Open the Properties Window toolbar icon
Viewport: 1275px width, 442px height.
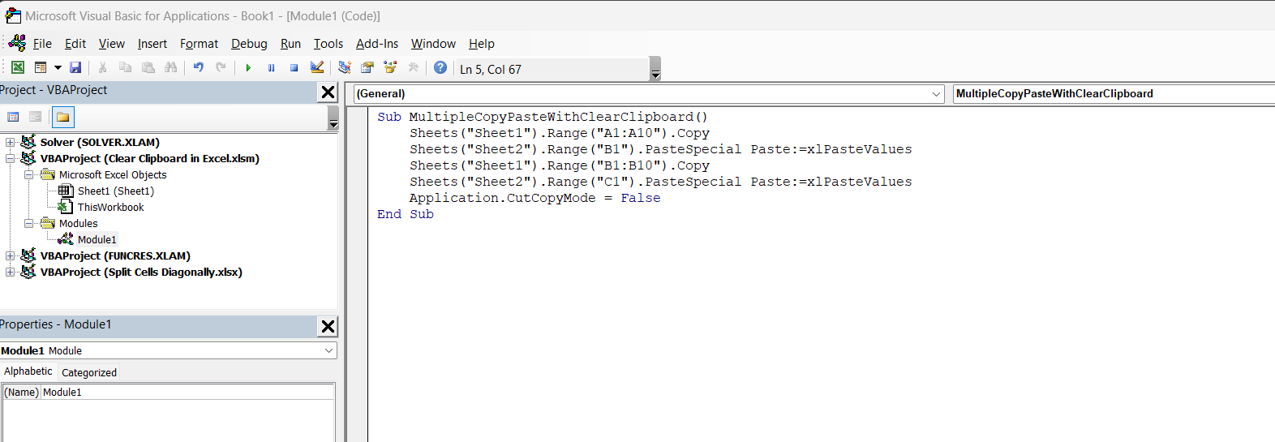point(367,67)
